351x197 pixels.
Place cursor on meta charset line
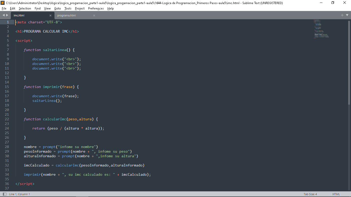point(39,22)
